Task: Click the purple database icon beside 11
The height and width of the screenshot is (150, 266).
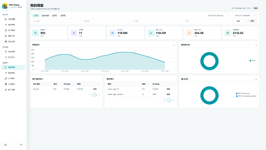Action: (74, 33)
